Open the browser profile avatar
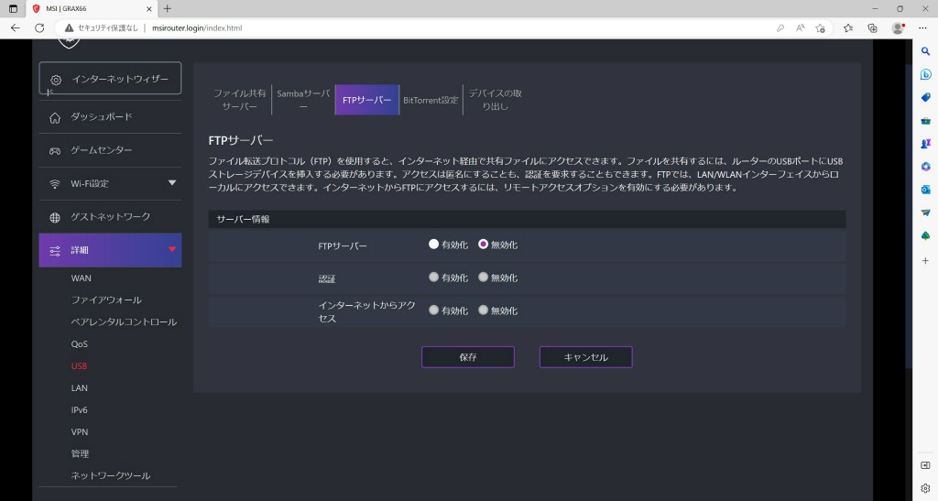 pyautogui.click(x=898, y=28)
